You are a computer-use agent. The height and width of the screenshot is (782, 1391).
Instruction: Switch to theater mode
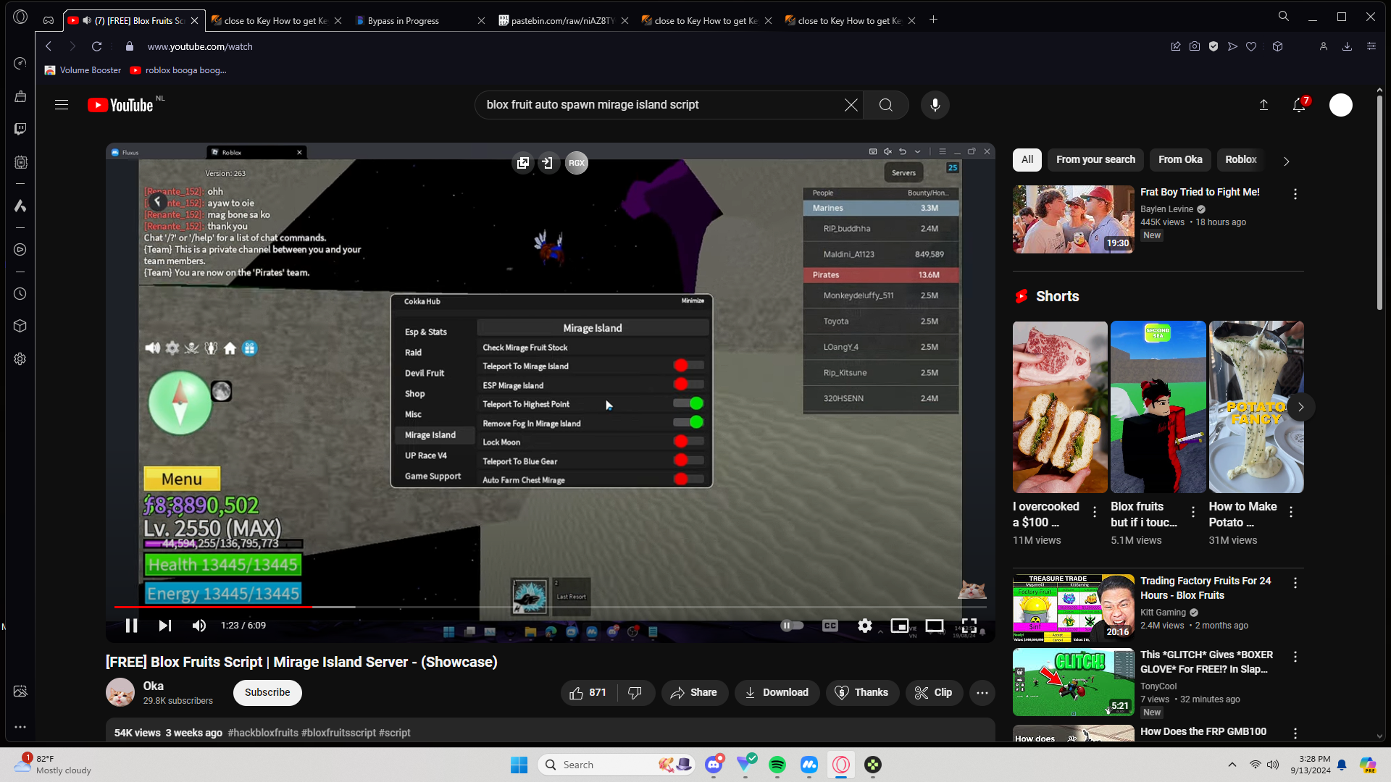click(x=935, y=626)
